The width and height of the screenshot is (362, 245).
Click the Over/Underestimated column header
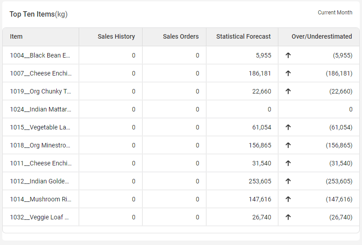point(322,36)
